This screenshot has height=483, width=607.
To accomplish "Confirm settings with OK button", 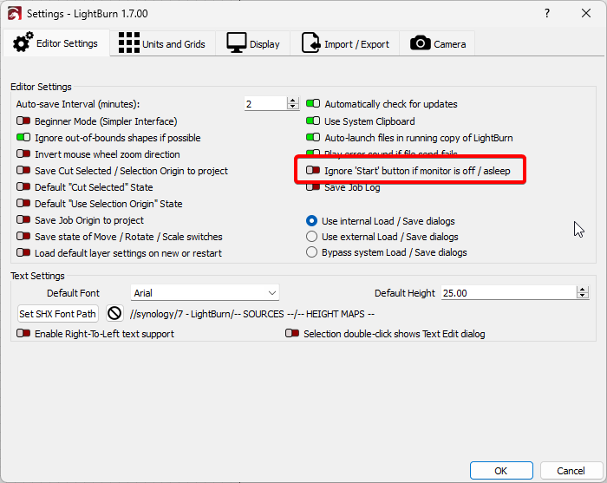I will (501, 471).
